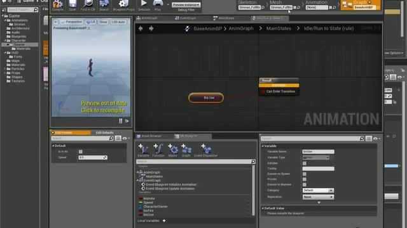Click Can Enter Transition input pin
The width and height of the screenshot is (407, 228).
(x=263, y=91)
